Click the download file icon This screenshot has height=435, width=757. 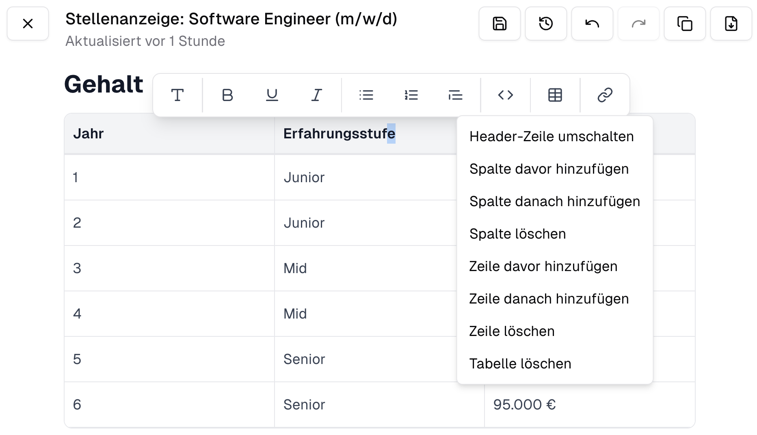click(731, 24)
